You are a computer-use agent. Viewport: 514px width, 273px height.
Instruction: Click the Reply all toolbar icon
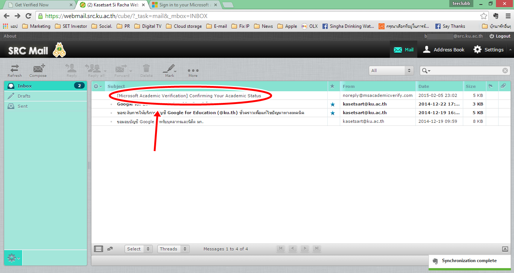point(94,70)
